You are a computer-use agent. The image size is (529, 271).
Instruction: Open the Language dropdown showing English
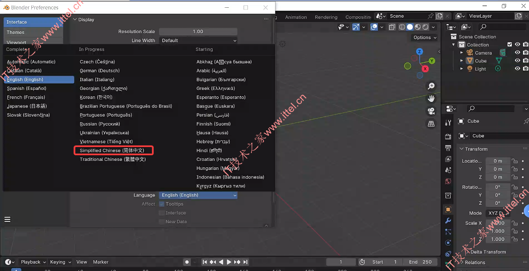coord(198,195)
